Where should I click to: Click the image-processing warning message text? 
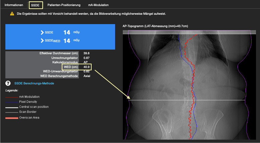coord(91,14)
